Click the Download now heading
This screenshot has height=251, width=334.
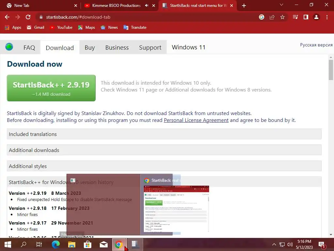point(35,64)
